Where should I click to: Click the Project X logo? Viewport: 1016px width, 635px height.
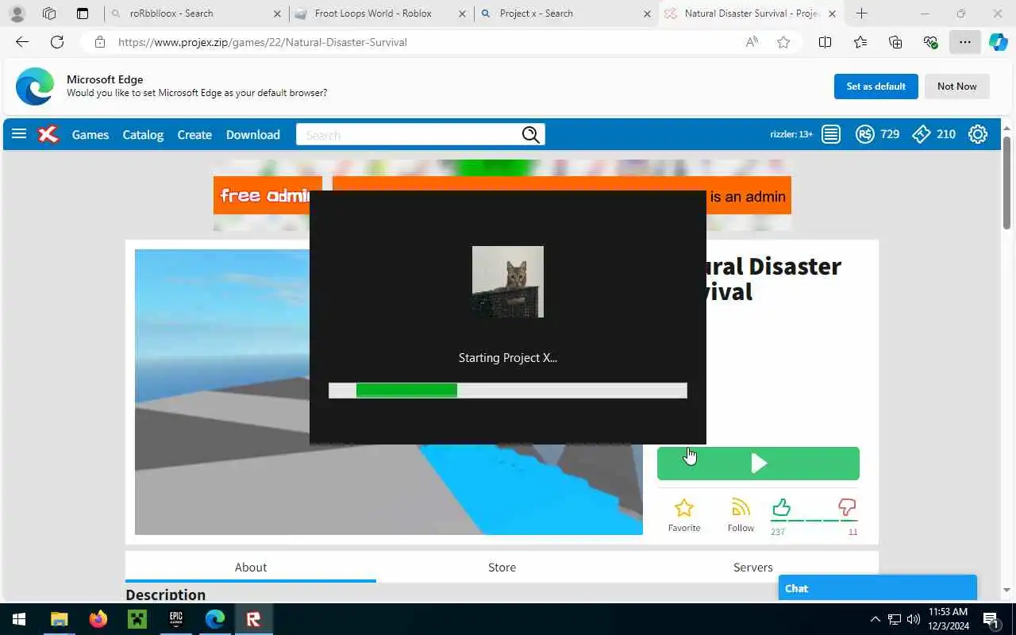pos(48,134)
